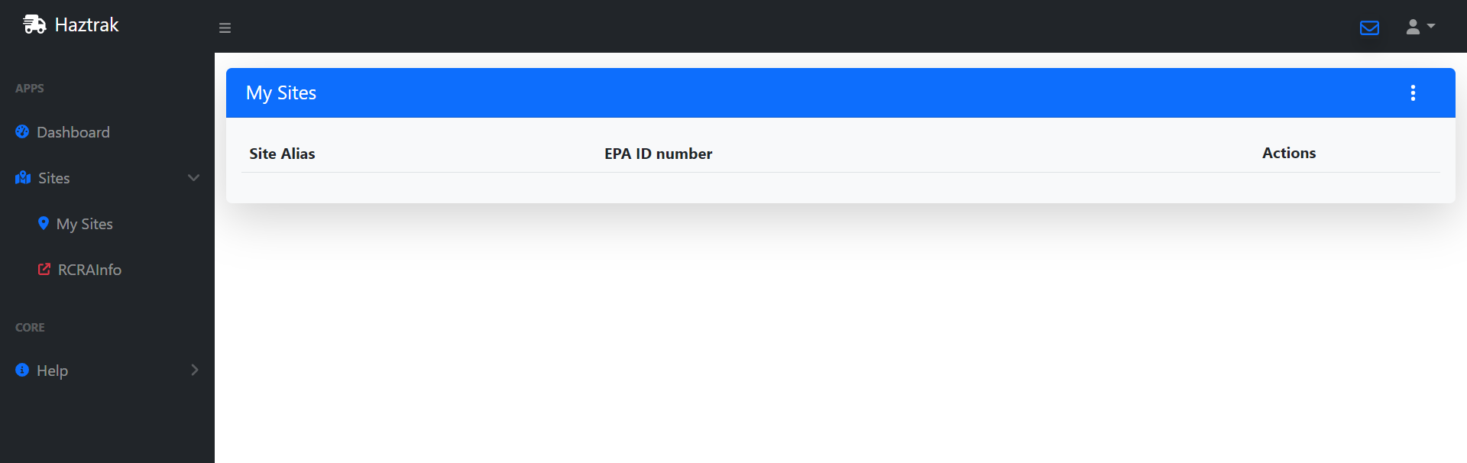This screenshot has height=463, width=1467.
Task: Click the Haztrak truck logo icon
Action: pyautogui.click(x=34, y=24)
